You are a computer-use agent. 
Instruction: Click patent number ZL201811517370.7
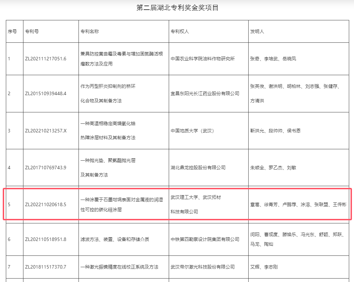click(x=45, y=267)
